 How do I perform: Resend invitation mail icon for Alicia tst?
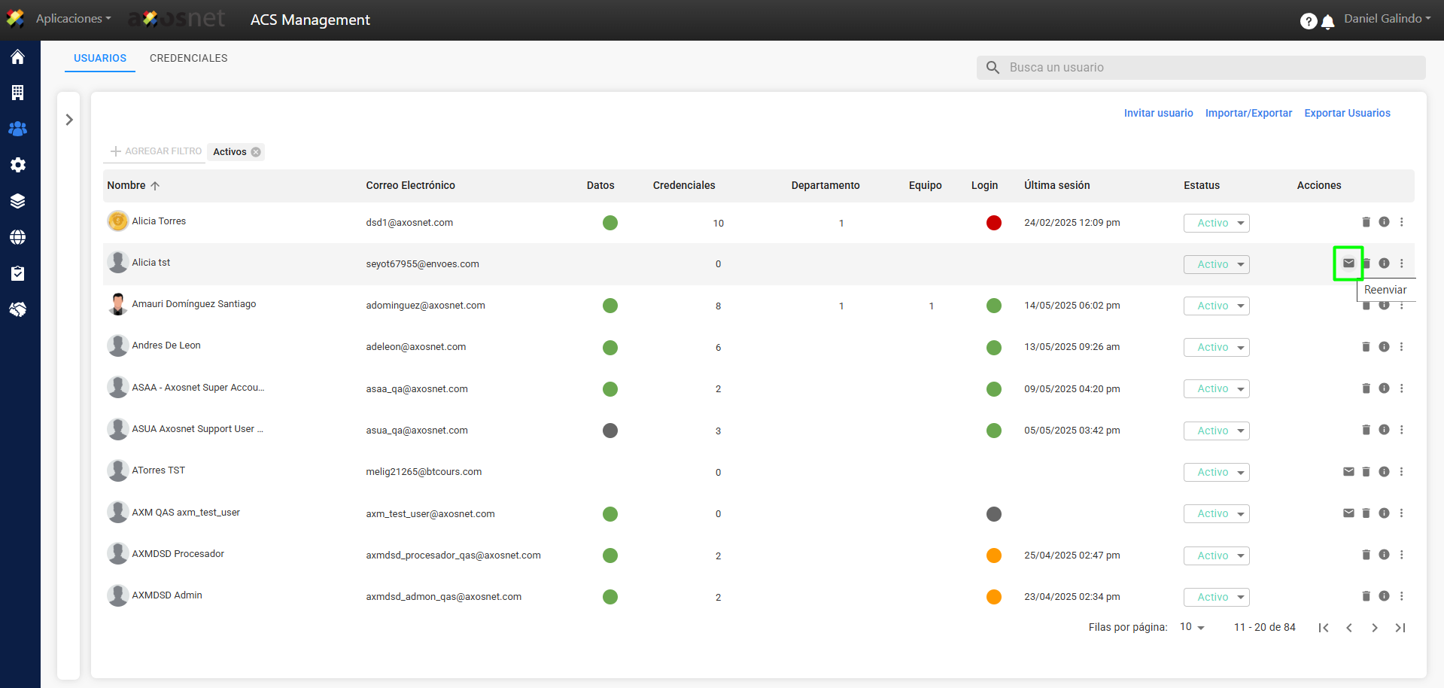pos(1348,263)
